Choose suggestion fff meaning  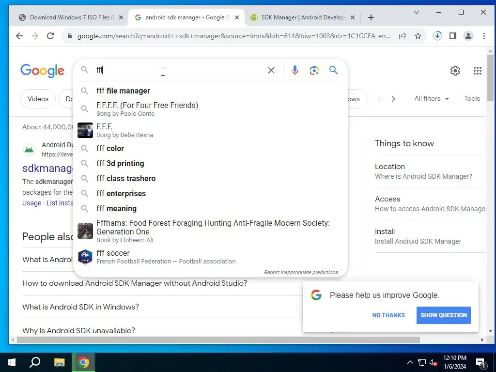[210, 208]
